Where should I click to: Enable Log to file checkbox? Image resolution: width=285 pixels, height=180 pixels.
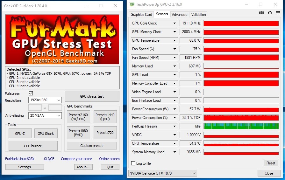pos(133,163)
